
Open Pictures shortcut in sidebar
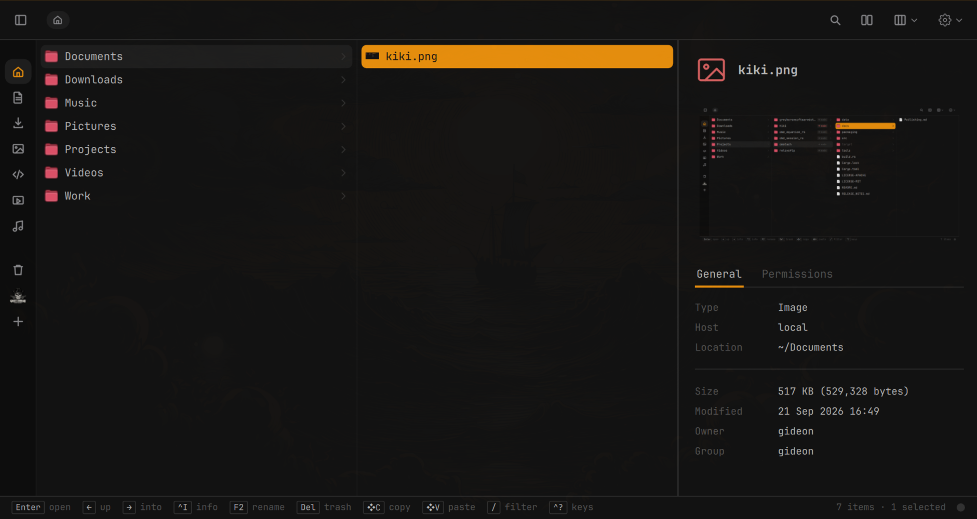tap(18, 149)
